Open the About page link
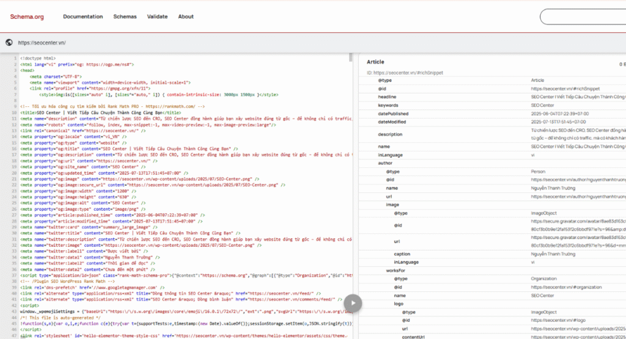Viewport: 626px width, 339px height. pyautogui.click(x=186, y=17)
